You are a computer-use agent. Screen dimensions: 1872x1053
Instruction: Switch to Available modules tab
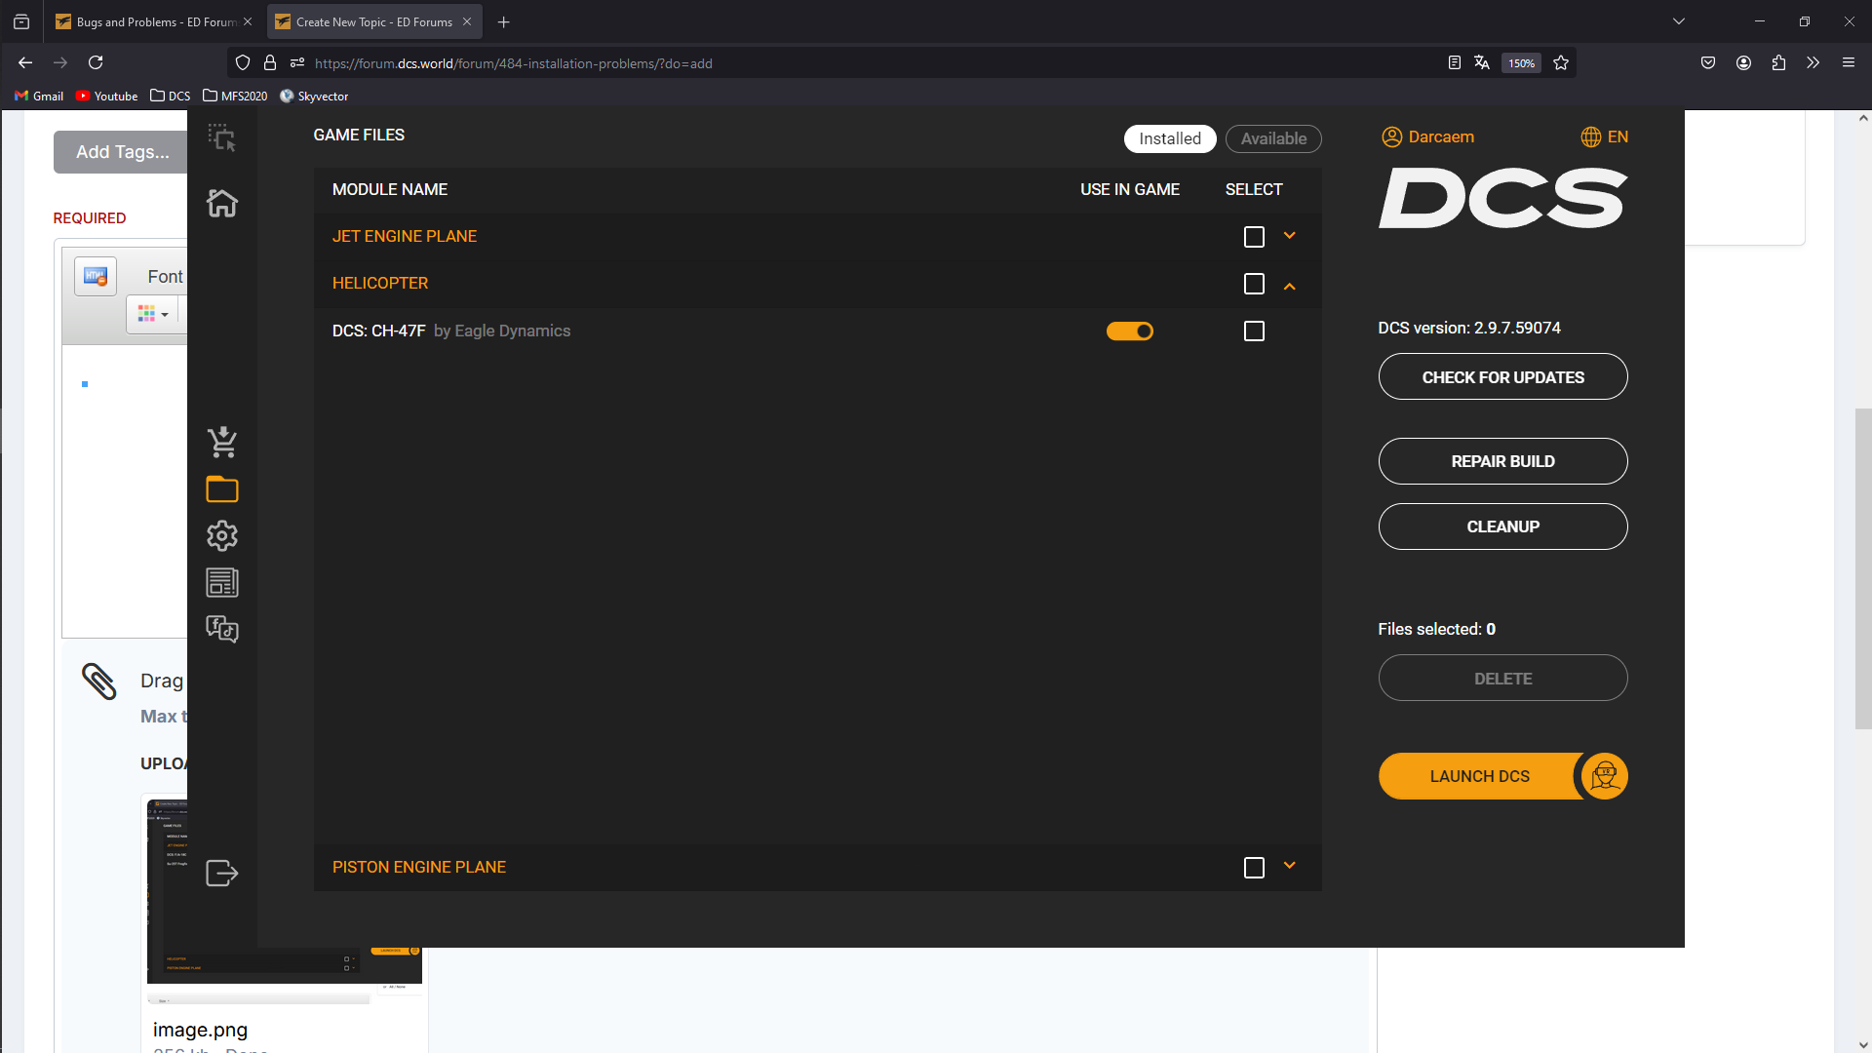[1273, 138]
